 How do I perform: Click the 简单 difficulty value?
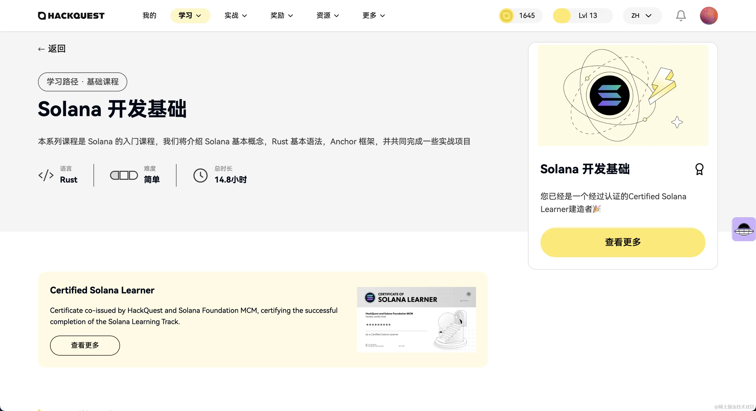152,180
